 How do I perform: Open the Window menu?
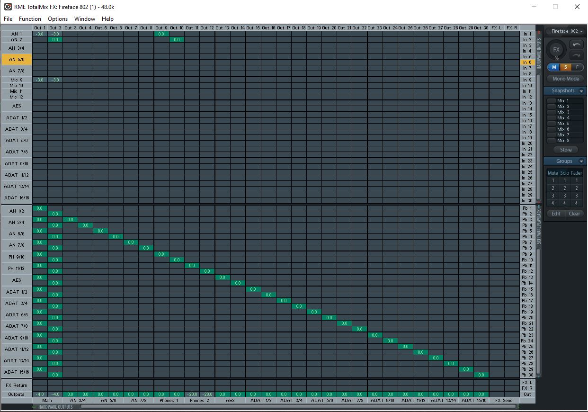coord(84,19)
